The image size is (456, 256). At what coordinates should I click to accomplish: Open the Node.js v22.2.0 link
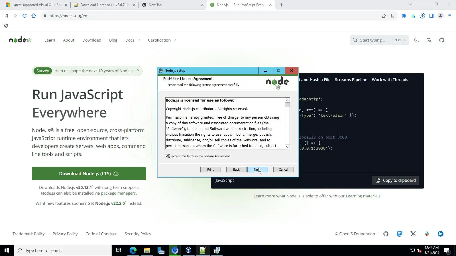click(x=110, y=203)
